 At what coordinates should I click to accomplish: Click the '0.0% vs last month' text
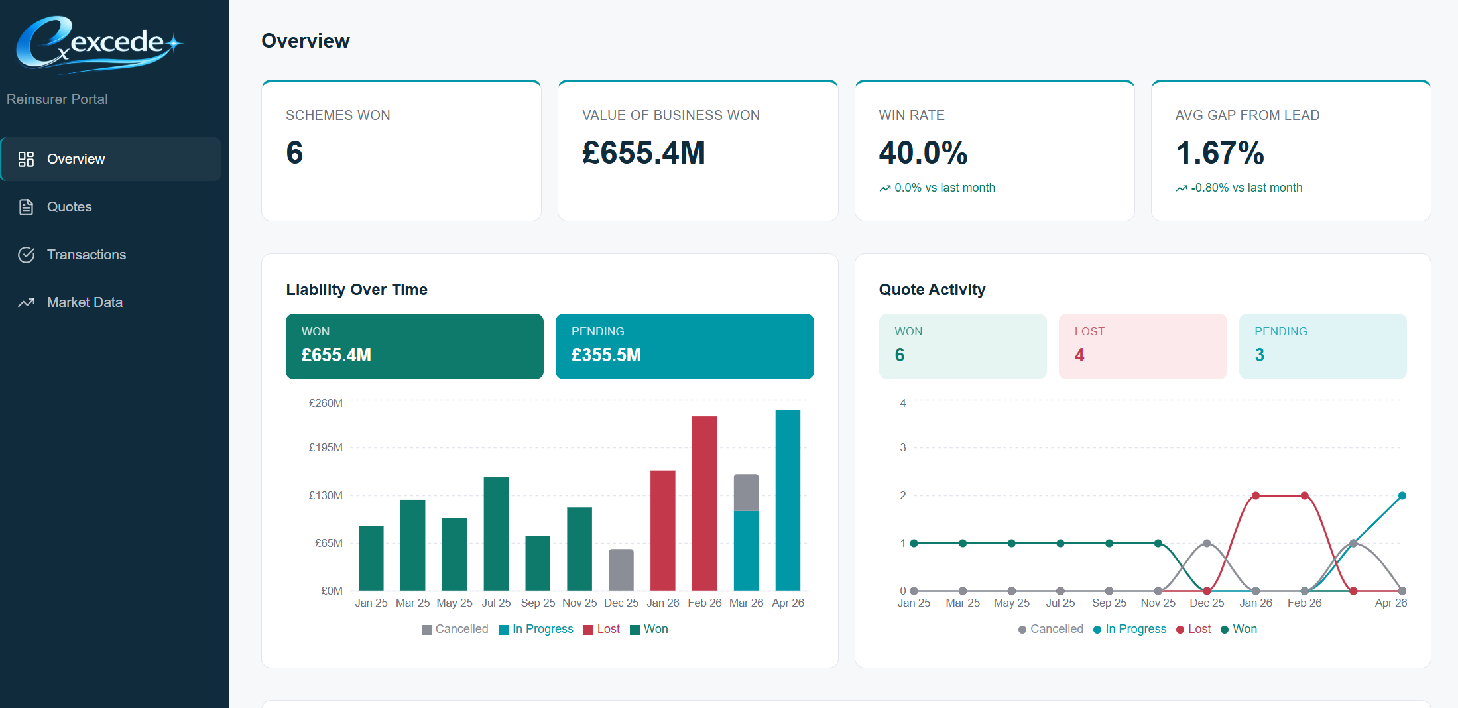(945, 188)
